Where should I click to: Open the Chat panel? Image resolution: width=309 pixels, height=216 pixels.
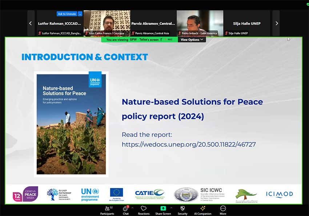[x=125, y=209]
